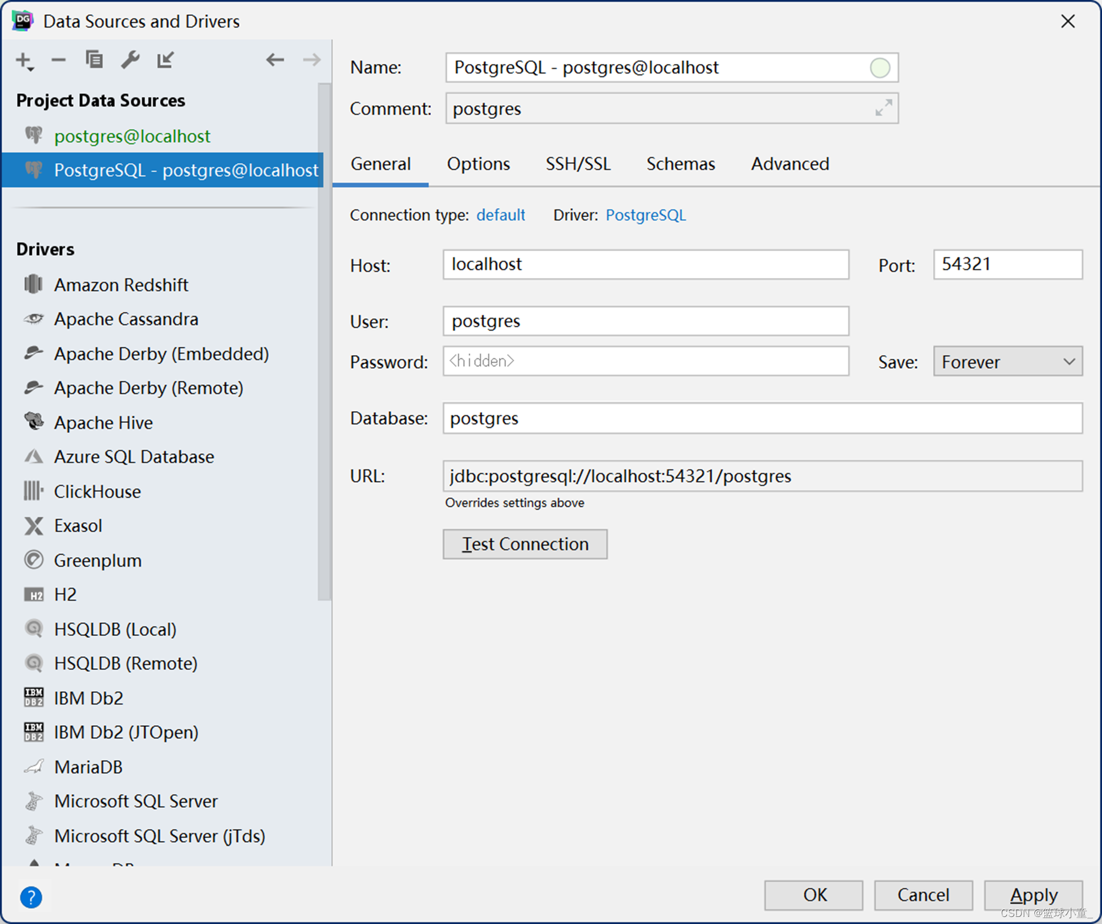Expand the Comment field editor
This screenshot has height=924, width=1102.
pyautogui.click(x=883, y=108)
